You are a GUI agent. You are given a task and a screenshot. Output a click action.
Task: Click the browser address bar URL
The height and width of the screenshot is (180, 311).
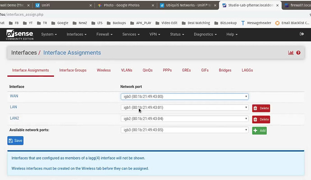click(x=22, y=14)
